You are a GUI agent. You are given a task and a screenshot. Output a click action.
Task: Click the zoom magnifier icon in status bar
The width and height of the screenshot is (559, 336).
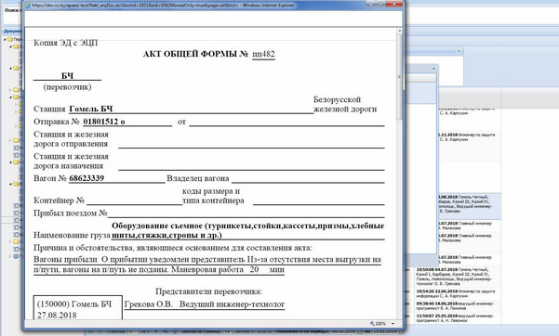(372, 324)
